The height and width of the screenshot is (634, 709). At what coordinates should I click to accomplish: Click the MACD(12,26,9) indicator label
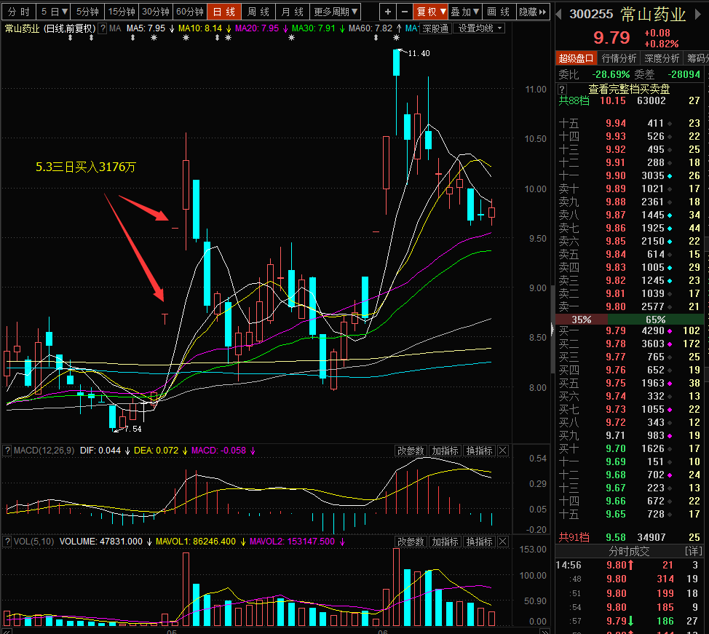(44, 451)
